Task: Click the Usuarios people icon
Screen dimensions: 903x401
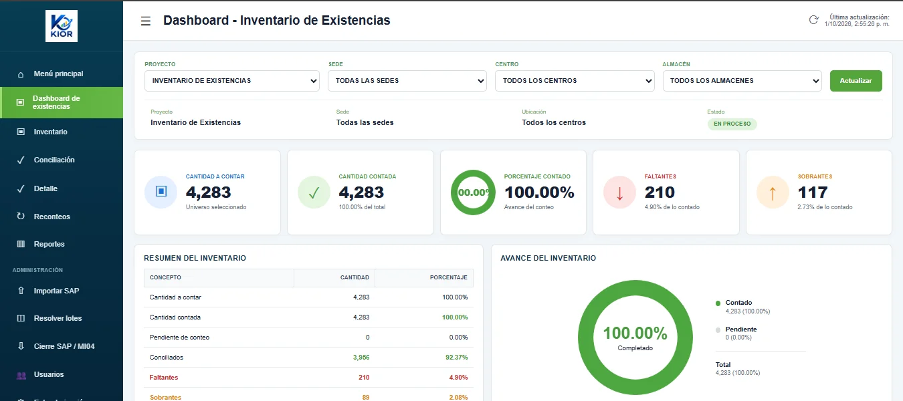Action: coord(21,375)
